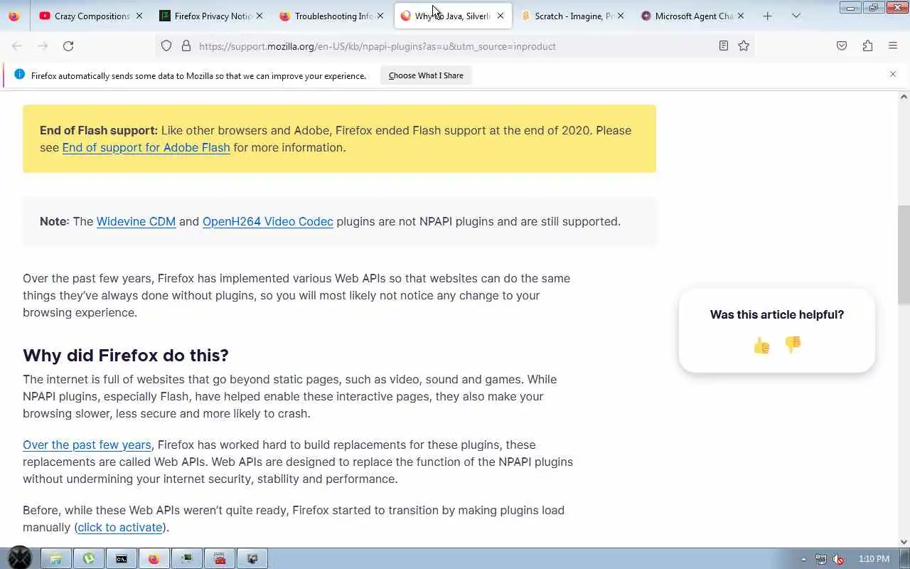Click the info icon in notification bar
Image resolution: width=910 pixels, height=569 pixels.
19,75
